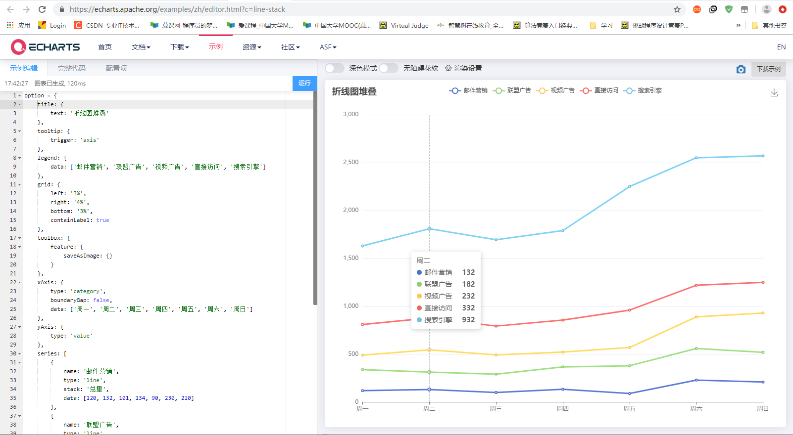The height and width of the screenshot is (435, 793).
Task: Switch to the 示例编辑 tab
Action: pyautogui.click(x=24, y=68)
